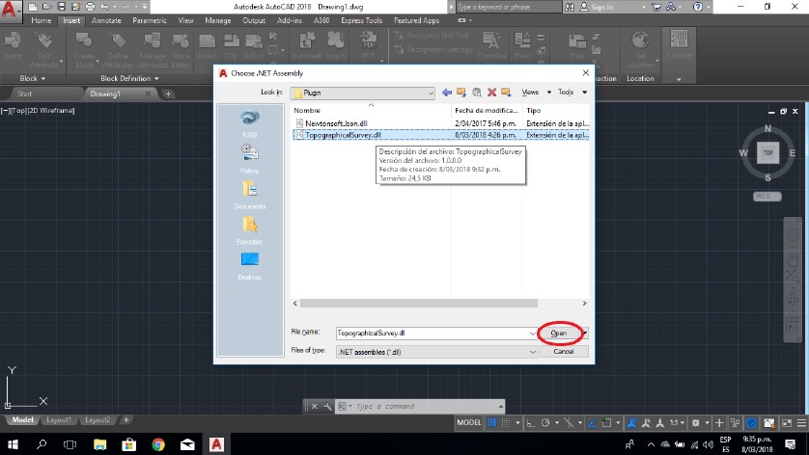809x455 pixels.
Task: Open the WCS dropdown below ViewCube
Action: click(x=767, y=197)
